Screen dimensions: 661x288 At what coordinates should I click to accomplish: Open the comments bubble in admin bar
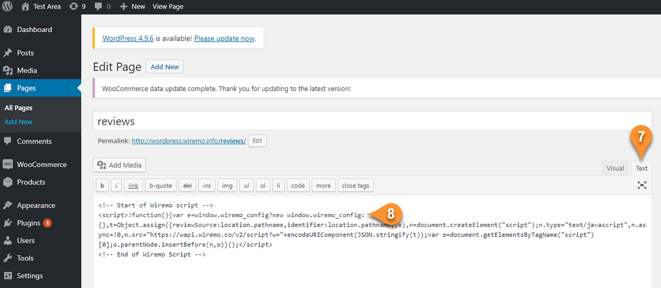102,6
